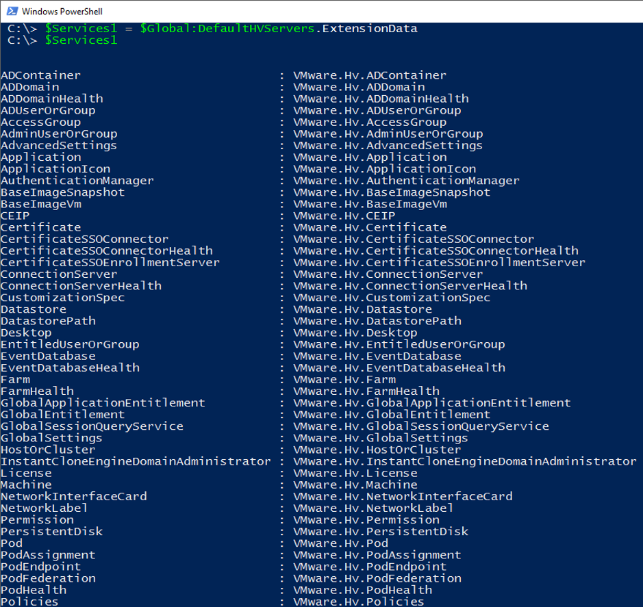Click the value 'VMware.Hv.ADUserOrGroup'
Image resolution: width=643 pixels, height=607 pixels.
click(x=377, y=111)
